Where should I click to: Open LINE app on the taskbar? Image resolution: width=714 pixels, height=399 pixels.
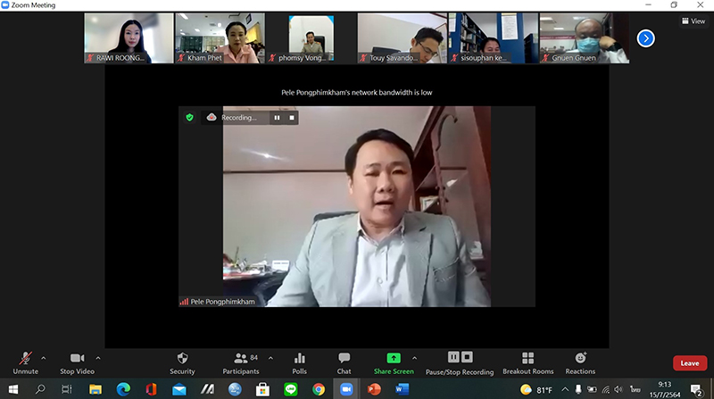pyautogui.click(x=291, y=389)
